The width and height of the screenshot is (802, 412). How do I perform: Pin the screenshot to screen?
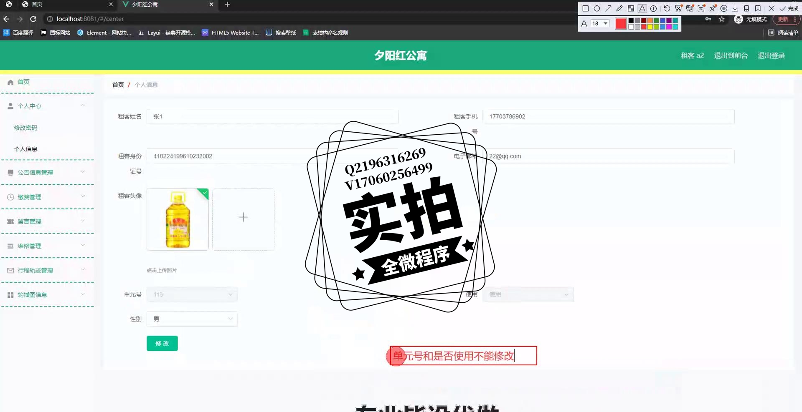(713, 8)
